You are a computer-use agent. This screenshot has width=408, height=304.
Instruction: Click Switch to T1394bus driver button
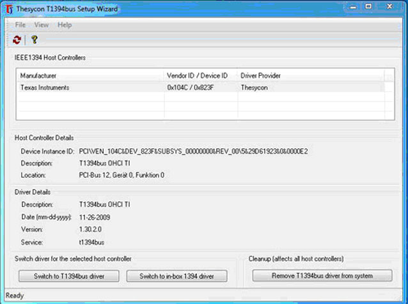68,276
